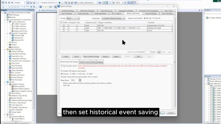Click the Printer icon in the project tree
221x124 pixels.
point(10,45)
